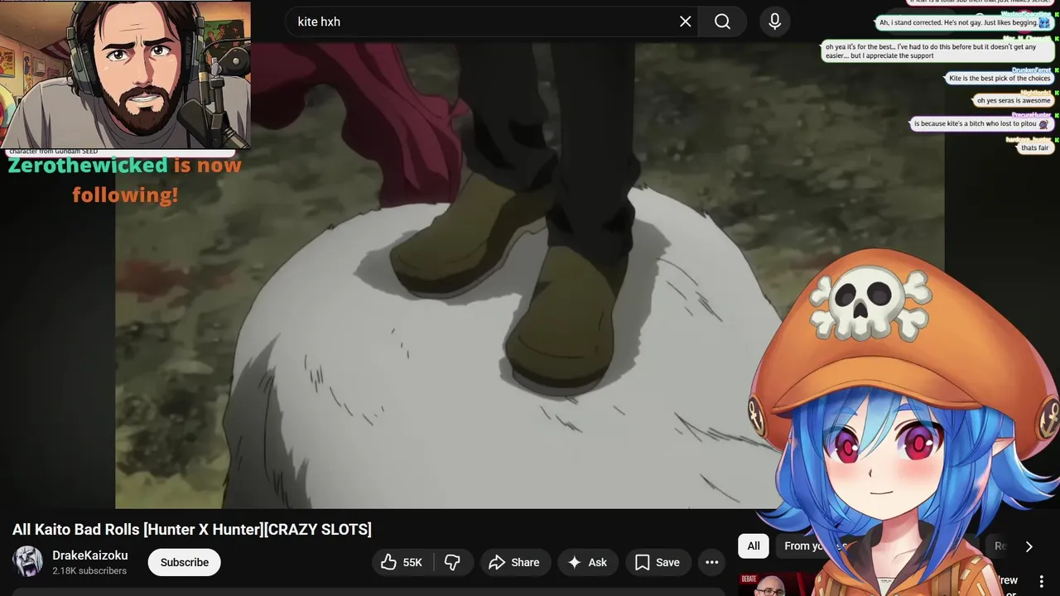Click the 'Kite is the best pick of the choices' message
The height and width of the screenshot is (596, 1060).
point(1000,79)
